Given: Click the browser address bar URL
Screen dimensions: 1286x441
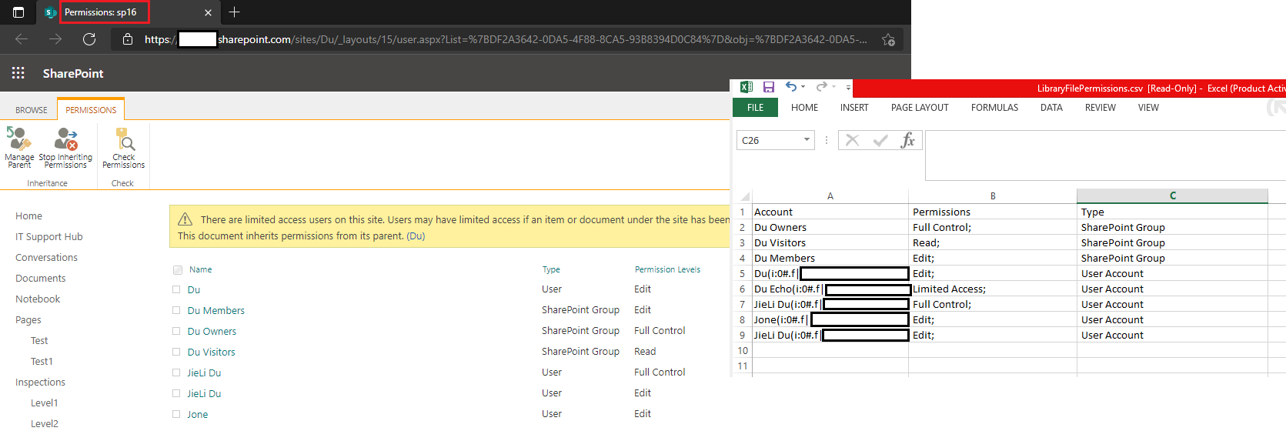Looking at the screenshot, I should (x=506, y=39).
